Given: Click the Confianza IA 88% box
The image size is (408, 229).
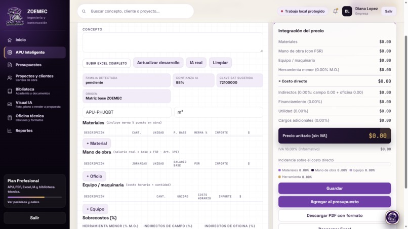Looking at the screenshot, I should [x=193, y=80].
